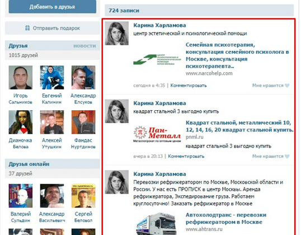
Task: Open Карина Харламова's avatar on the first post
Action: coord(117,33)
